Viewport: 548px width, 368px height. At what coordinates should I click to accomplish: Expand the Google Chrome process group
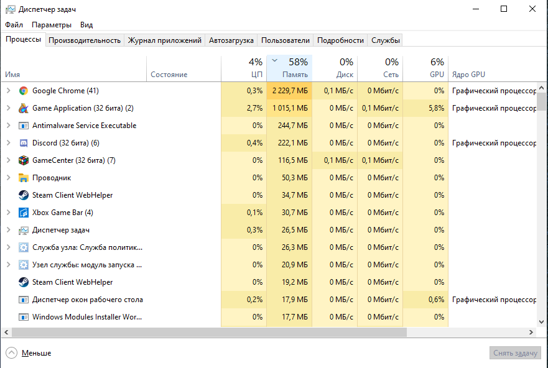pyautogui.click(x=8, y=91)
